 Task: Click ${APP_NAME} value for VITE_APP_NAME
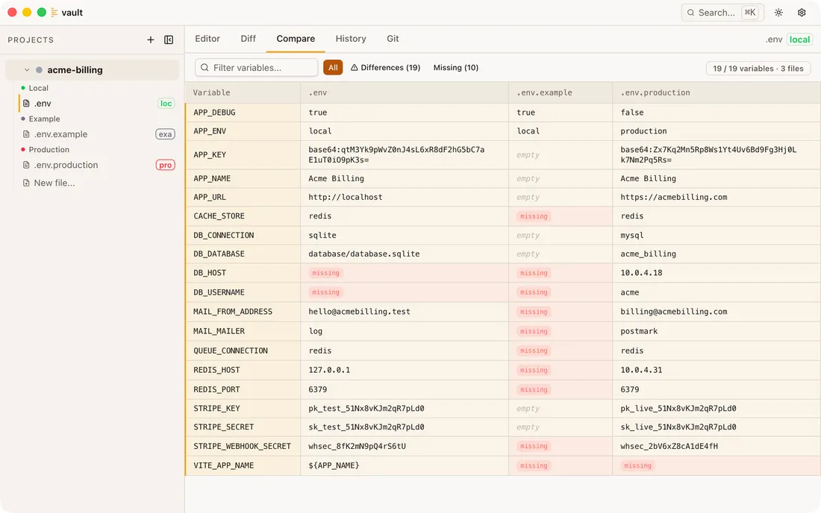point(334,465)
